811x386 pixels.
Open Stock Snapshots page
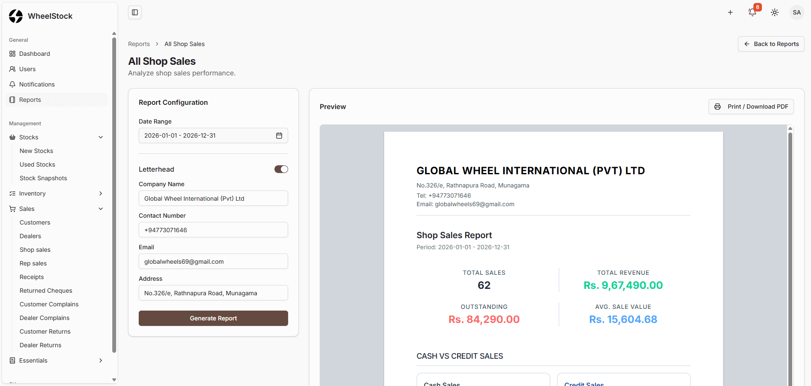(x=43, y=178)
